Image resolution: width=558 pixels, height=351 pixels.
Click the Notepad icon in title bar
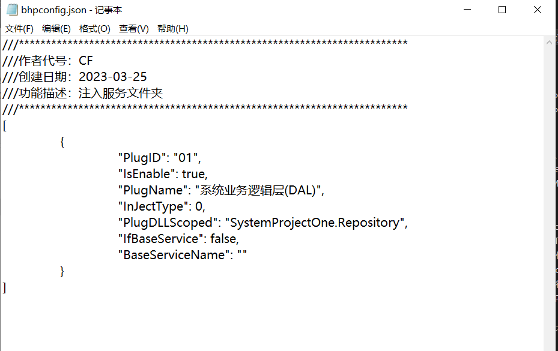(x=11, y=10)
